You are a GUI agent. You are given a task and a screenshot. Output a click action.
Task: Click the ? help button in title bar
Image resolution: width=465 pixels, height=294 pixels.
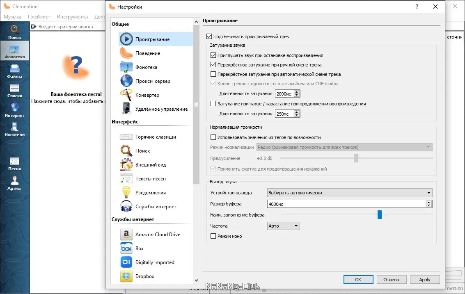pos(417,7)
